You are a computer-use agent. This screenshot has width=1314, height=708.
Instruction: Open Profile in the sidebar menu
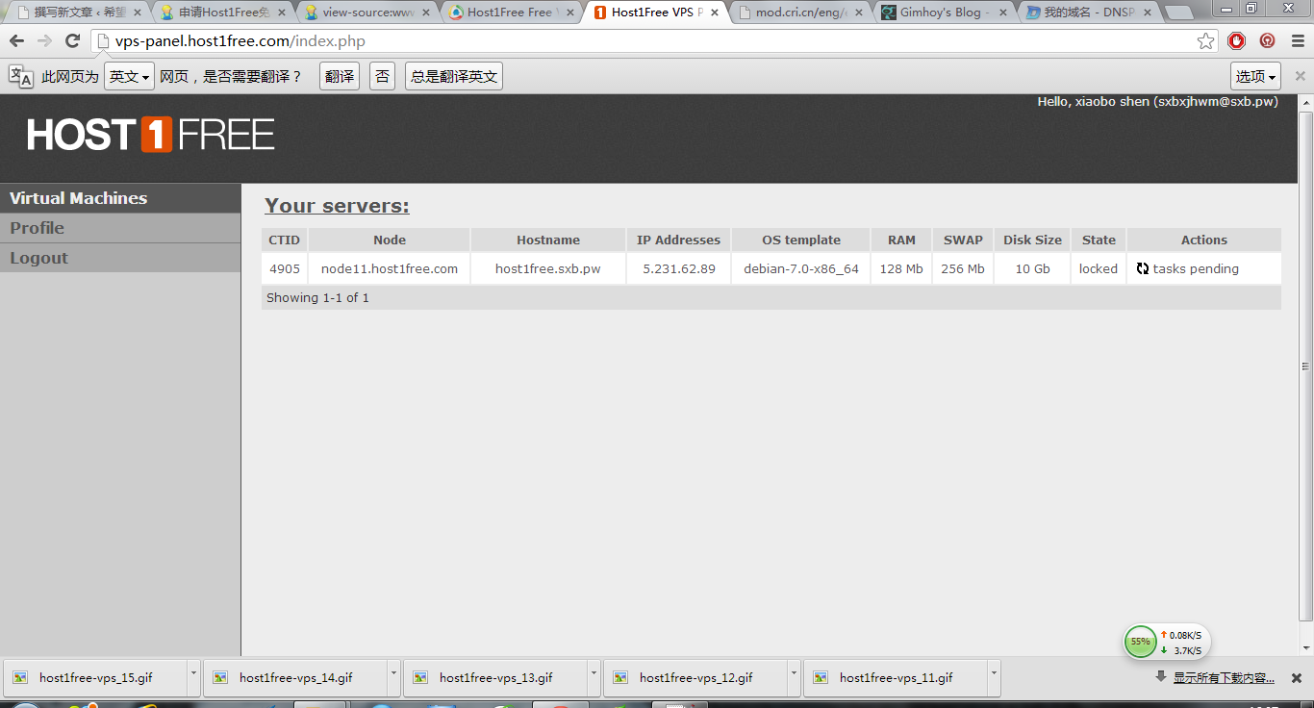[38, 228]
